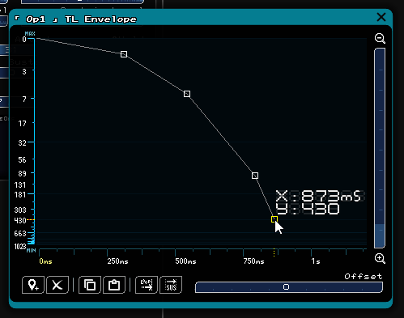The width and height of the screenshot is (404, 318).
Task: Click the 1023 MIN level label
Action: point(20,247)
